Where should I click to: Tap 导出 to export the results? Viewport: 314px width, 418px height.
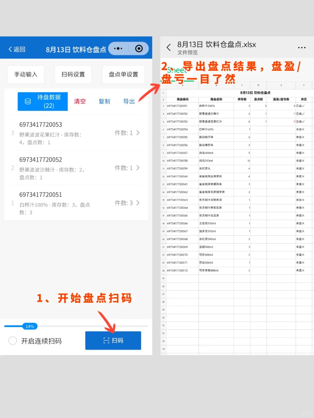point(129,101)
